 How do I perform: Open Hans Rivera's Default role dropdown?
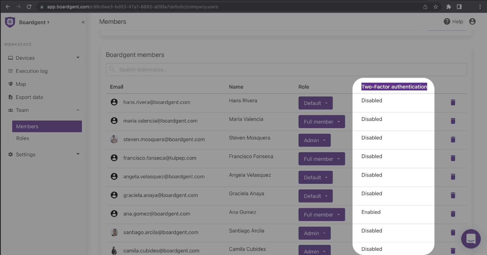pos(316,103)
